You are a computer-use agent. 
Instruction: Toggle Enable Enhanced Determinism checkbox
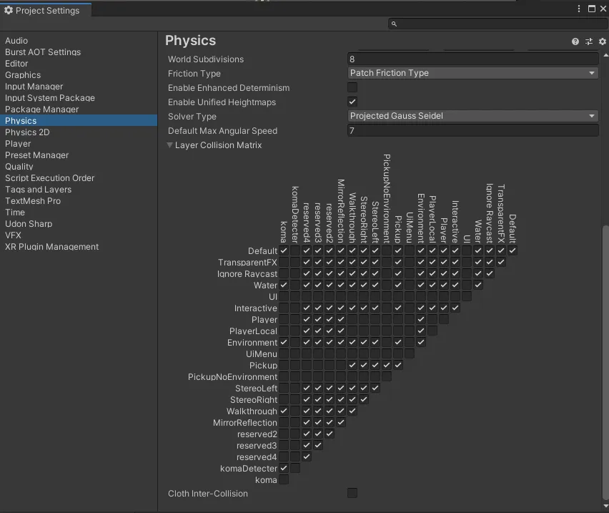(352, 87)
